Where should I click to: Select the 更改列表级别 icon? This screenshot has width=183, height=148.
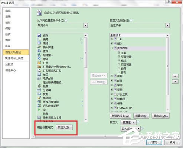click(x=39, y=102)
